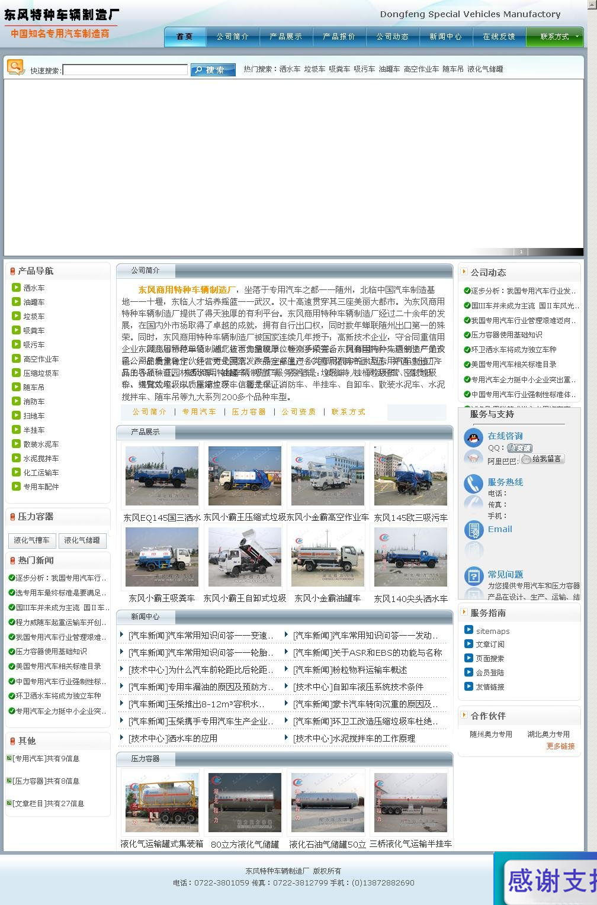Click the 液化气储罐 button under 压力容器 sidebar
The width and height of the screenshot is (597, 905).
pos(82,540)
